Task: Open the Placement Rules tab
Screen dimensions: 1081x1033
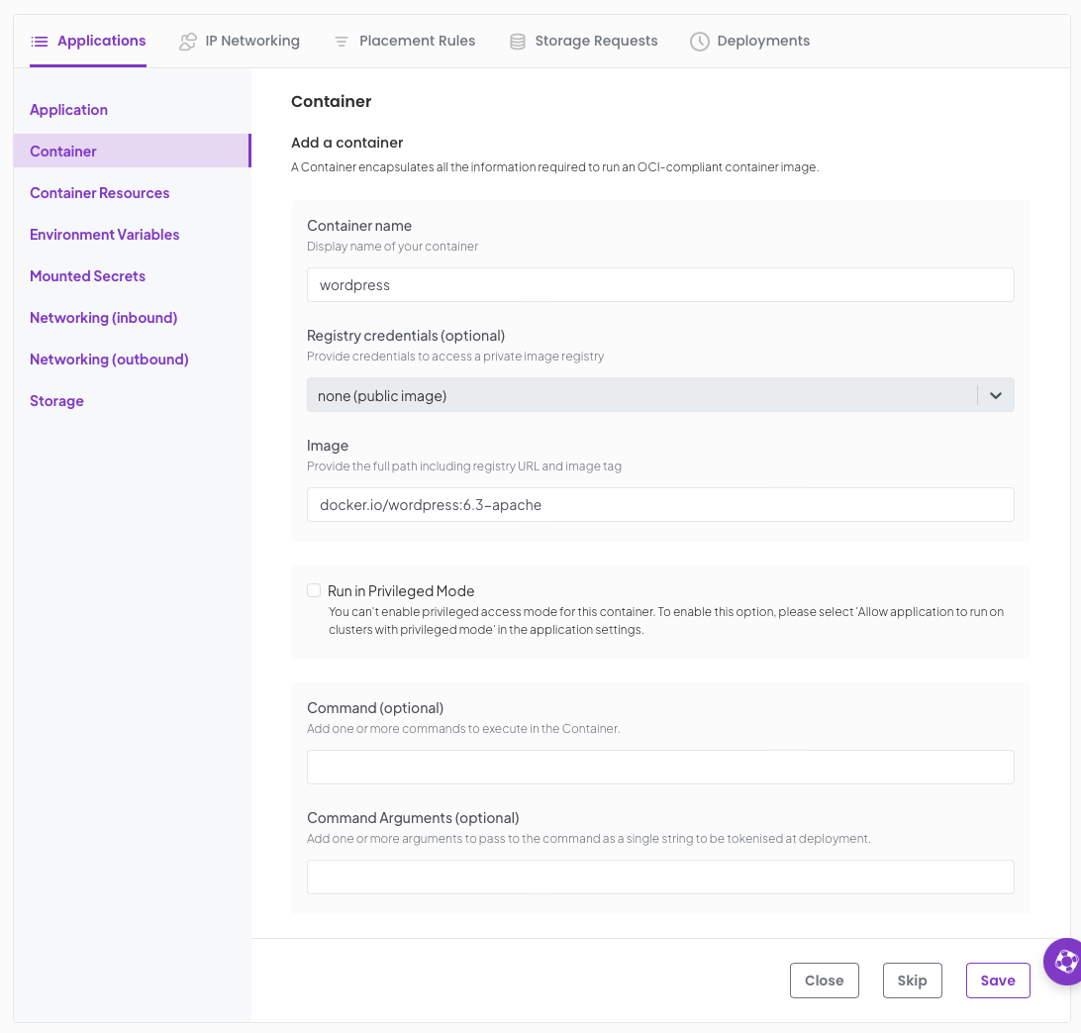Action: click(405, 42)
